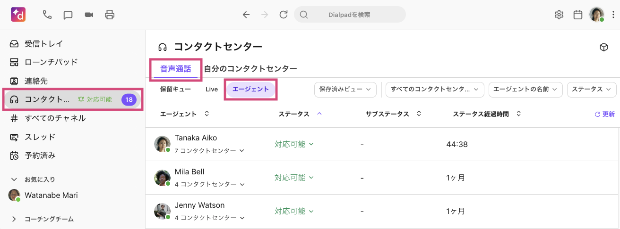
Task: Expand the エージェントの名前 filter dropdown
Action: pos(525,89)
